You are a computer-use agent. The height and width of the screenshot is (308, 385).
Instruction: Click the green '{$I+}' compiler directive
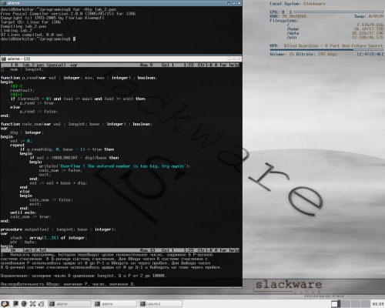click(16, 95)
